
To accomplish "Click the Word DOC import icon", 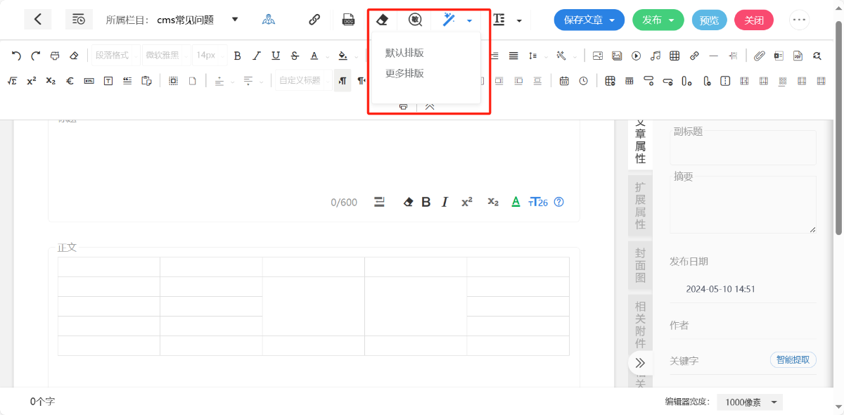I will (x=348, y=20).
